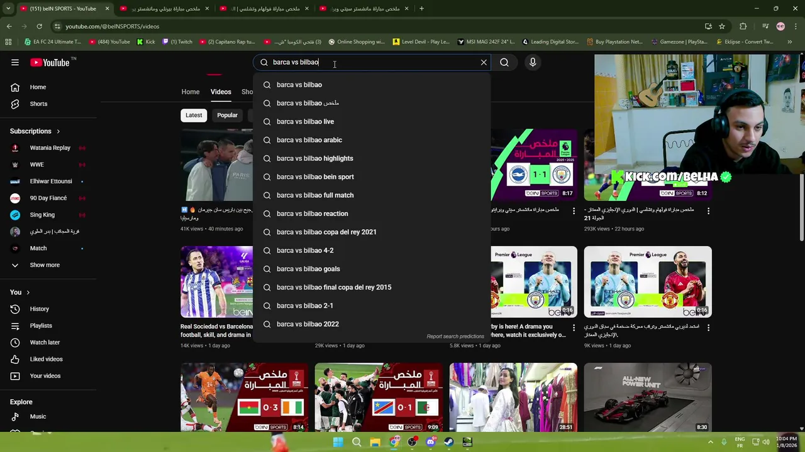This screenshot has width=805, height=452.
Task: Start voice search with microphone icon
Action: point(533,62)
